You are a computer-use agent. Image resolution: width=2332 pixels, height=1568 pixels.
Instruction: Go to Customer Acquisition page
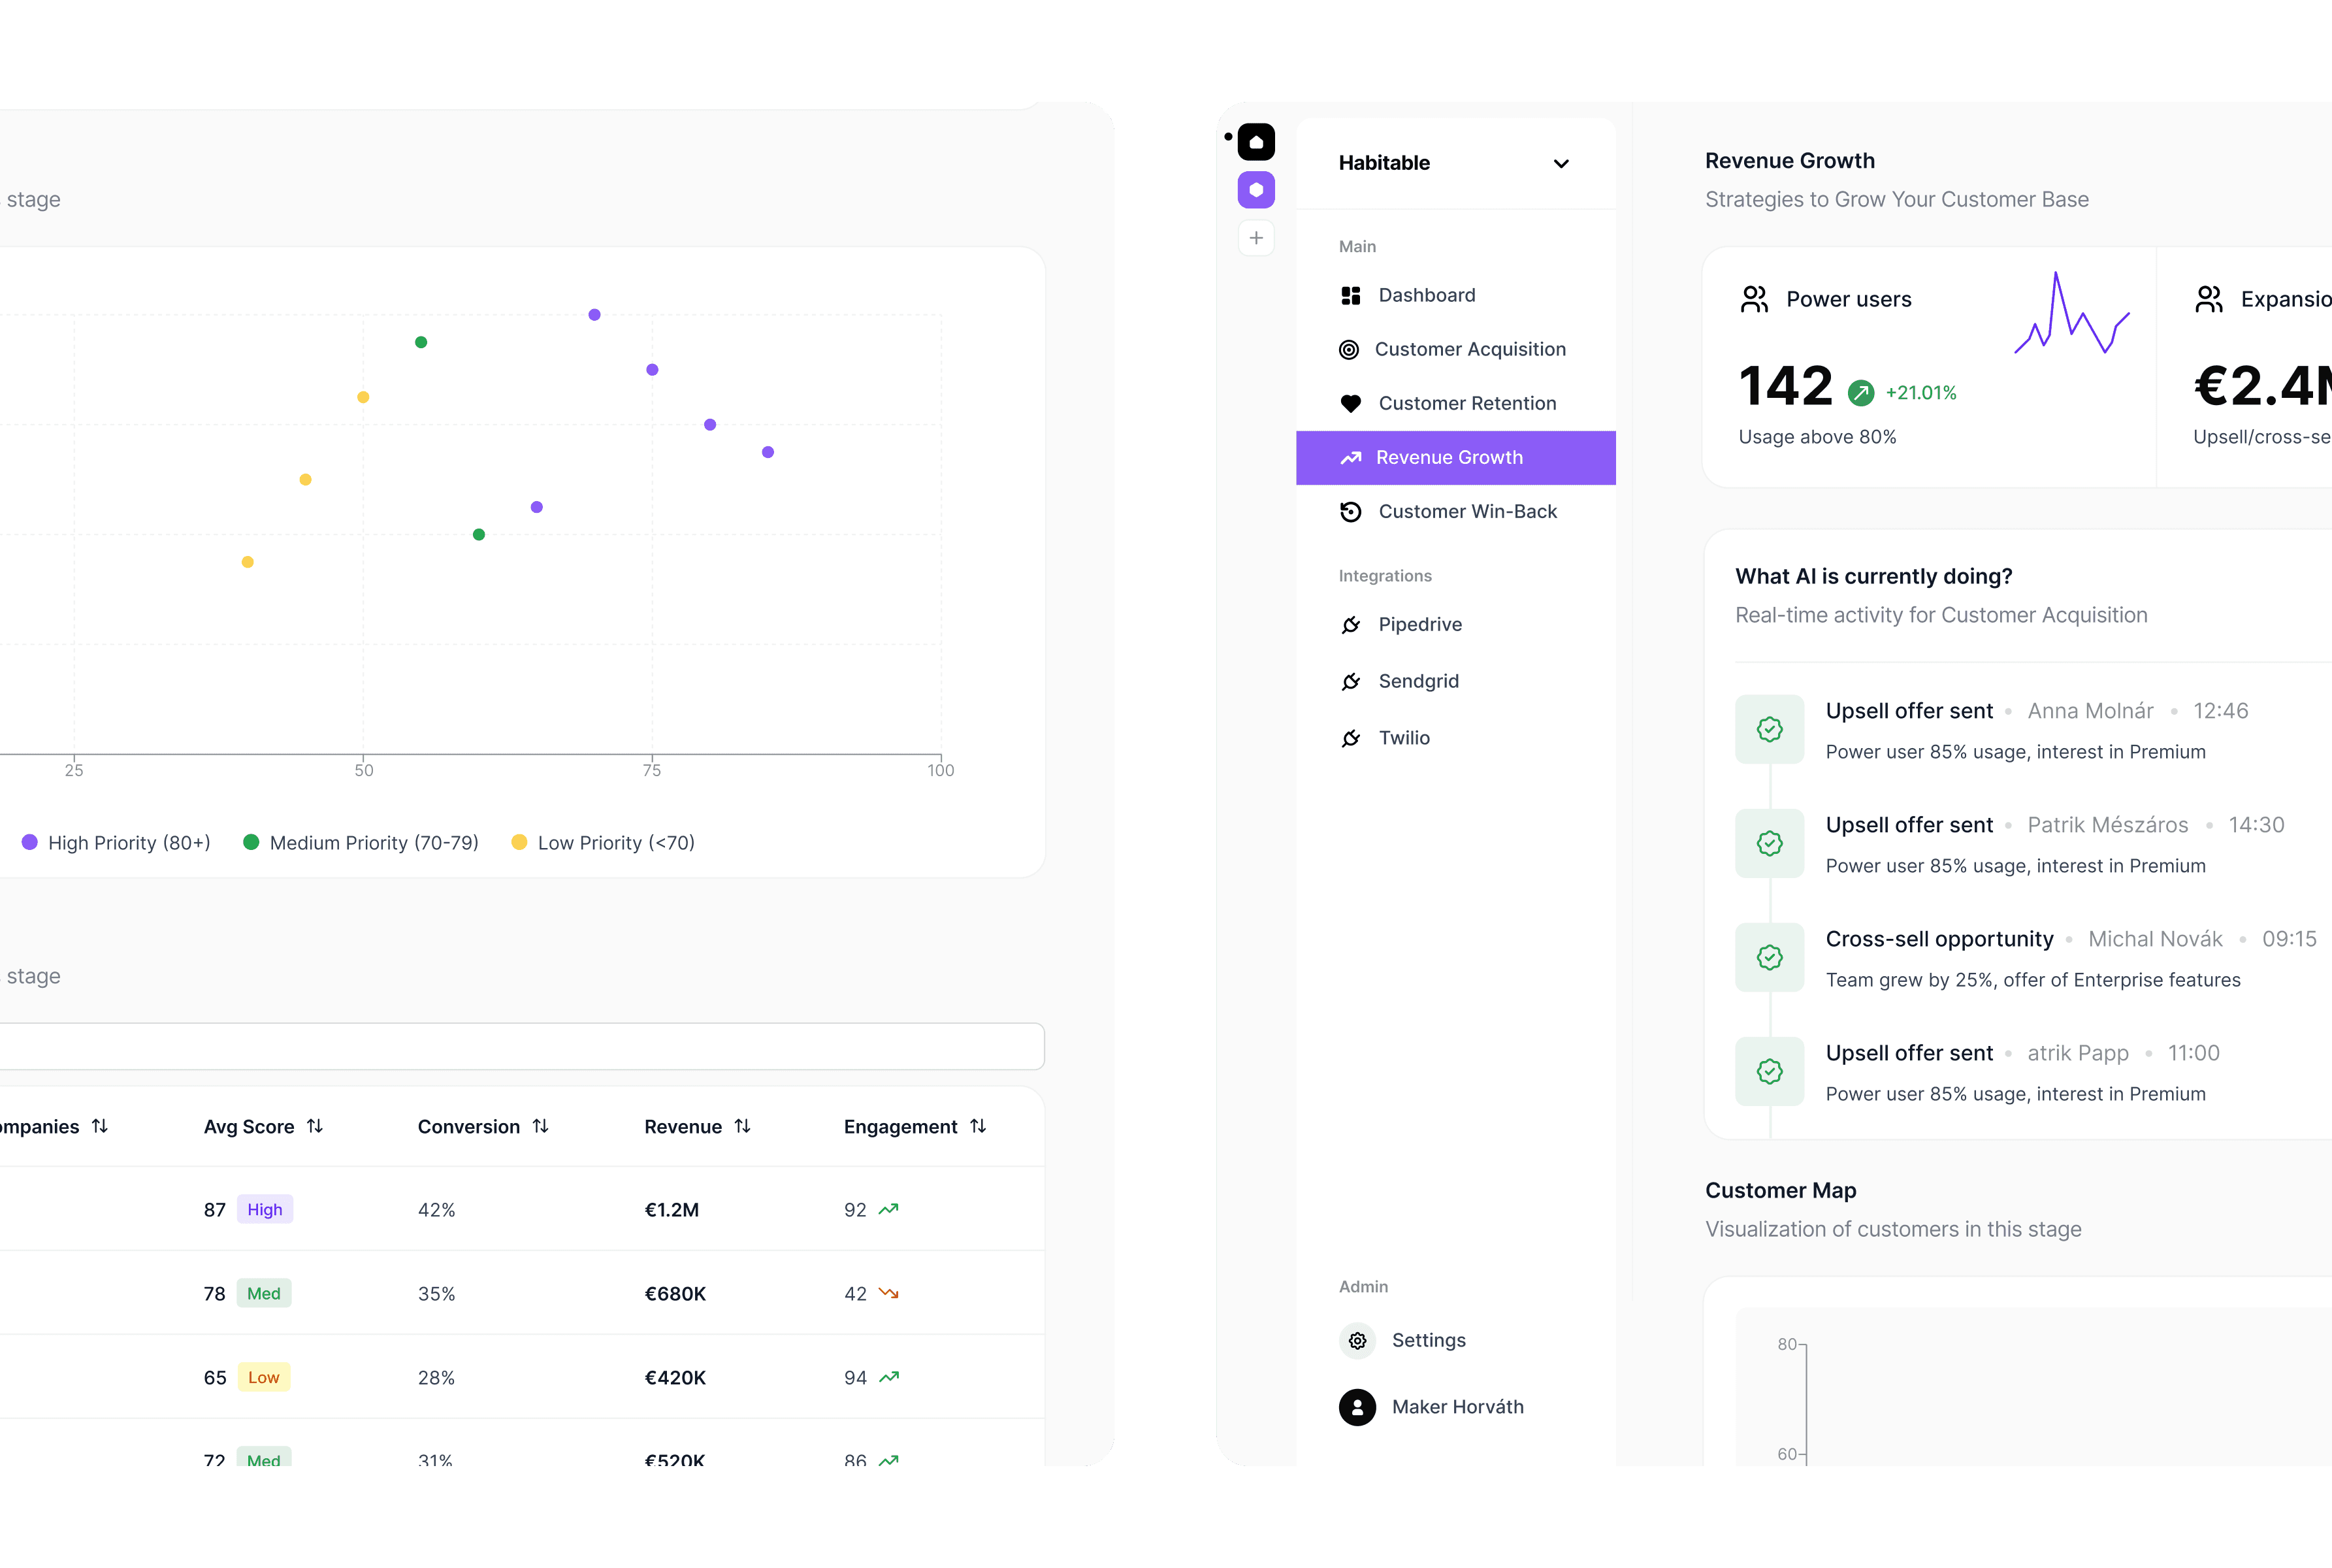click(x=1455, y=349)
